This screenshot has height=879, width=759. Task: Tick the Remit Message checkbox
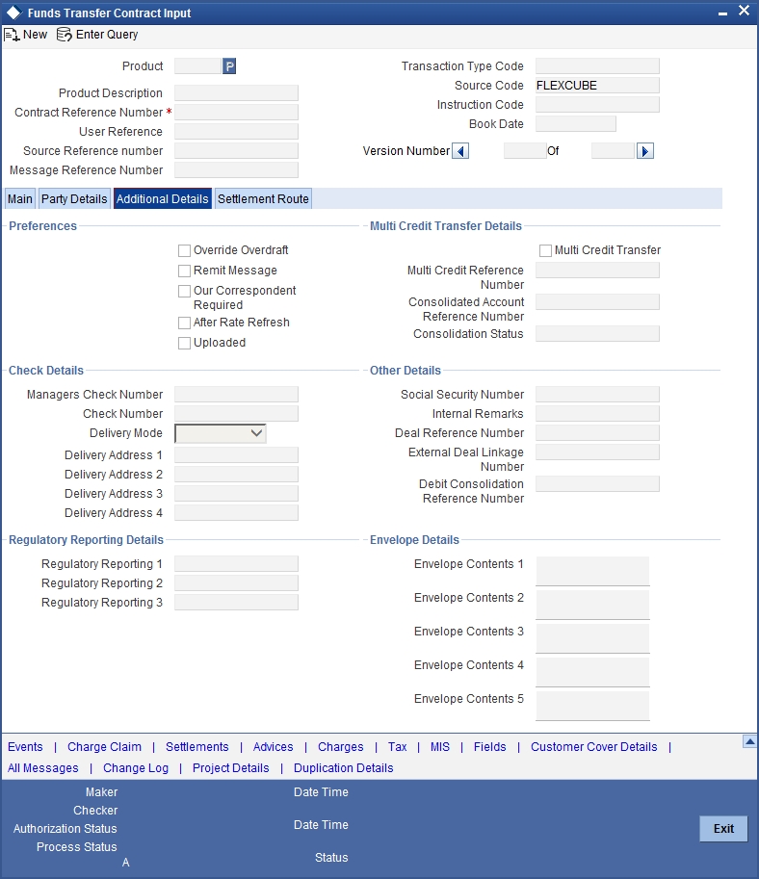click(x=184, y=271)
